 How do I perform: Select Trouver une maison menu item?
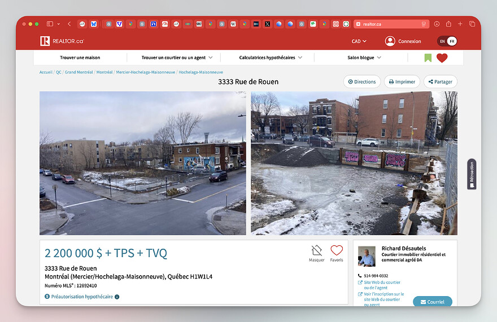coord(80,58)
